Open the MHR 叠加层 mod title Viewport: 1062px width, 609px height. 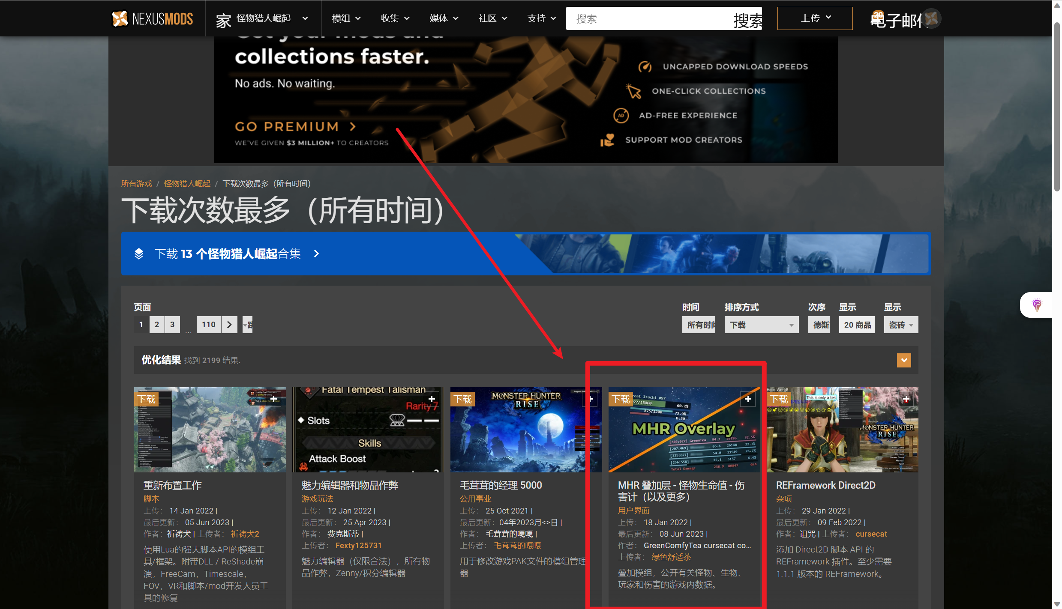681,491
